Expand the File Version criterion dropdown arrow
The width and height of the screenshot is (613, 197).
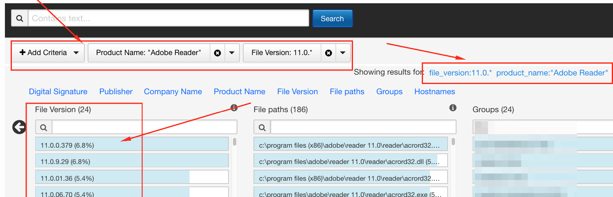tap(343, 53)
